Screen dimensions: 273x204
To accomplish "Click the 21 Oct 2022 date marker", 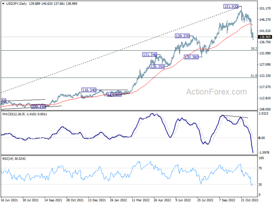I will click(x=250, y=200).
